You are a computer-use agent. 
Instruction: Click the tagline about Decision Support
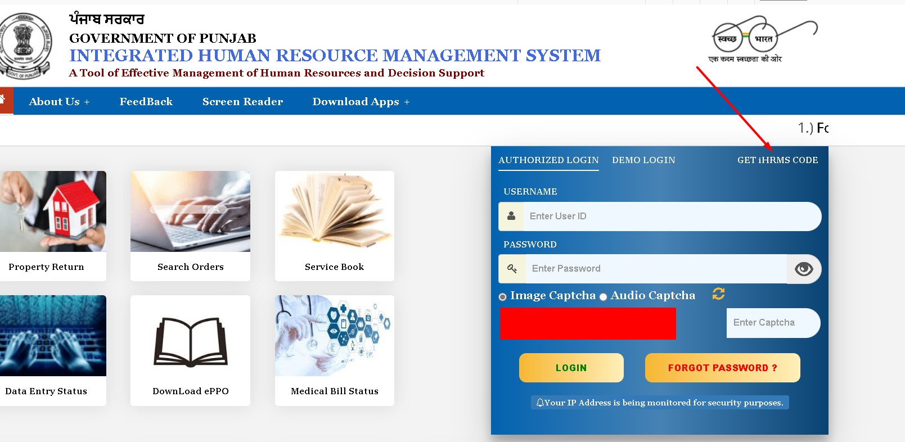point(277,73)
